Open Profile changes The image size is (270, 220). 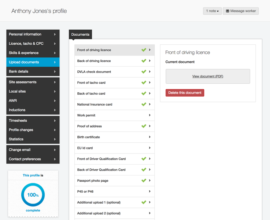(33, 130)
